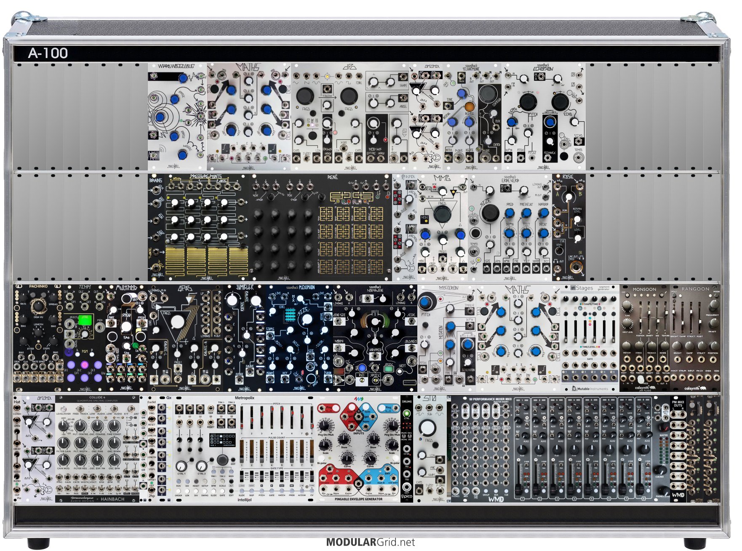Image resolution: width=742 pixels, height=551 pixels.
Task: Select the Pingable Envelope Generator module
Action: tap(358, 449)
